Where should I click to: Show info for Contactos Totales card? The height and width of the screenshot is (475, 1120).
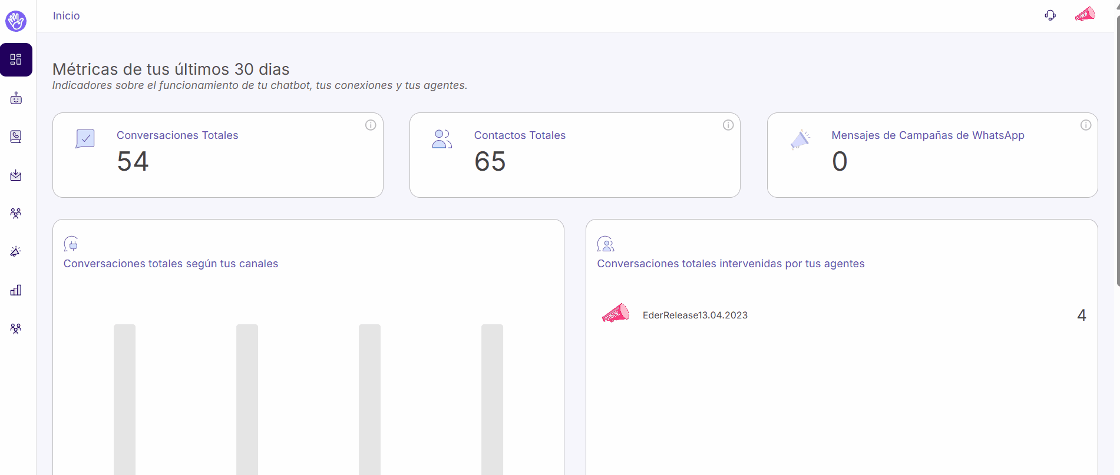point(728,125)
